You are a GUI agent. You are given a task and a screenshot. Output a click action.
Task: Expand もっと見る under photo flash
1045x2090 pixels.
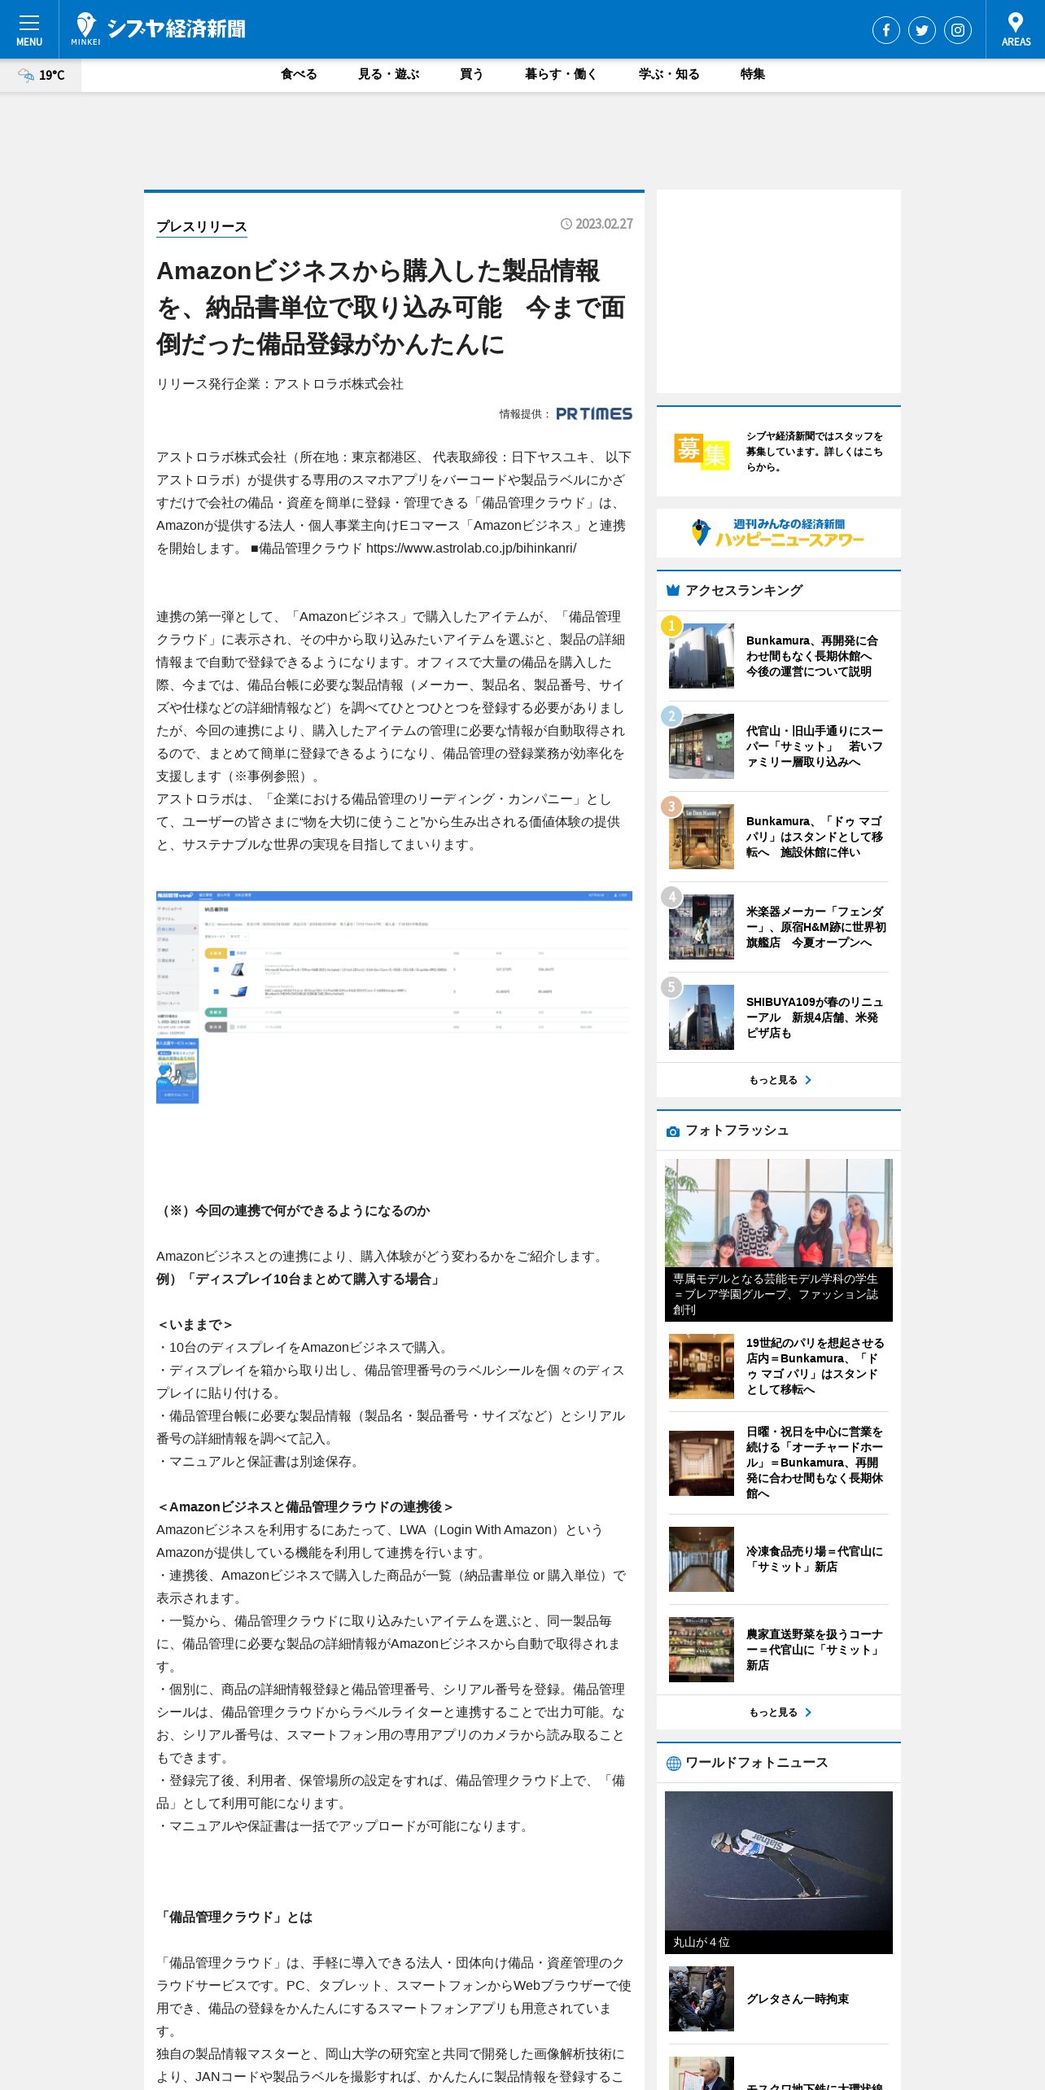point(779,1712)
